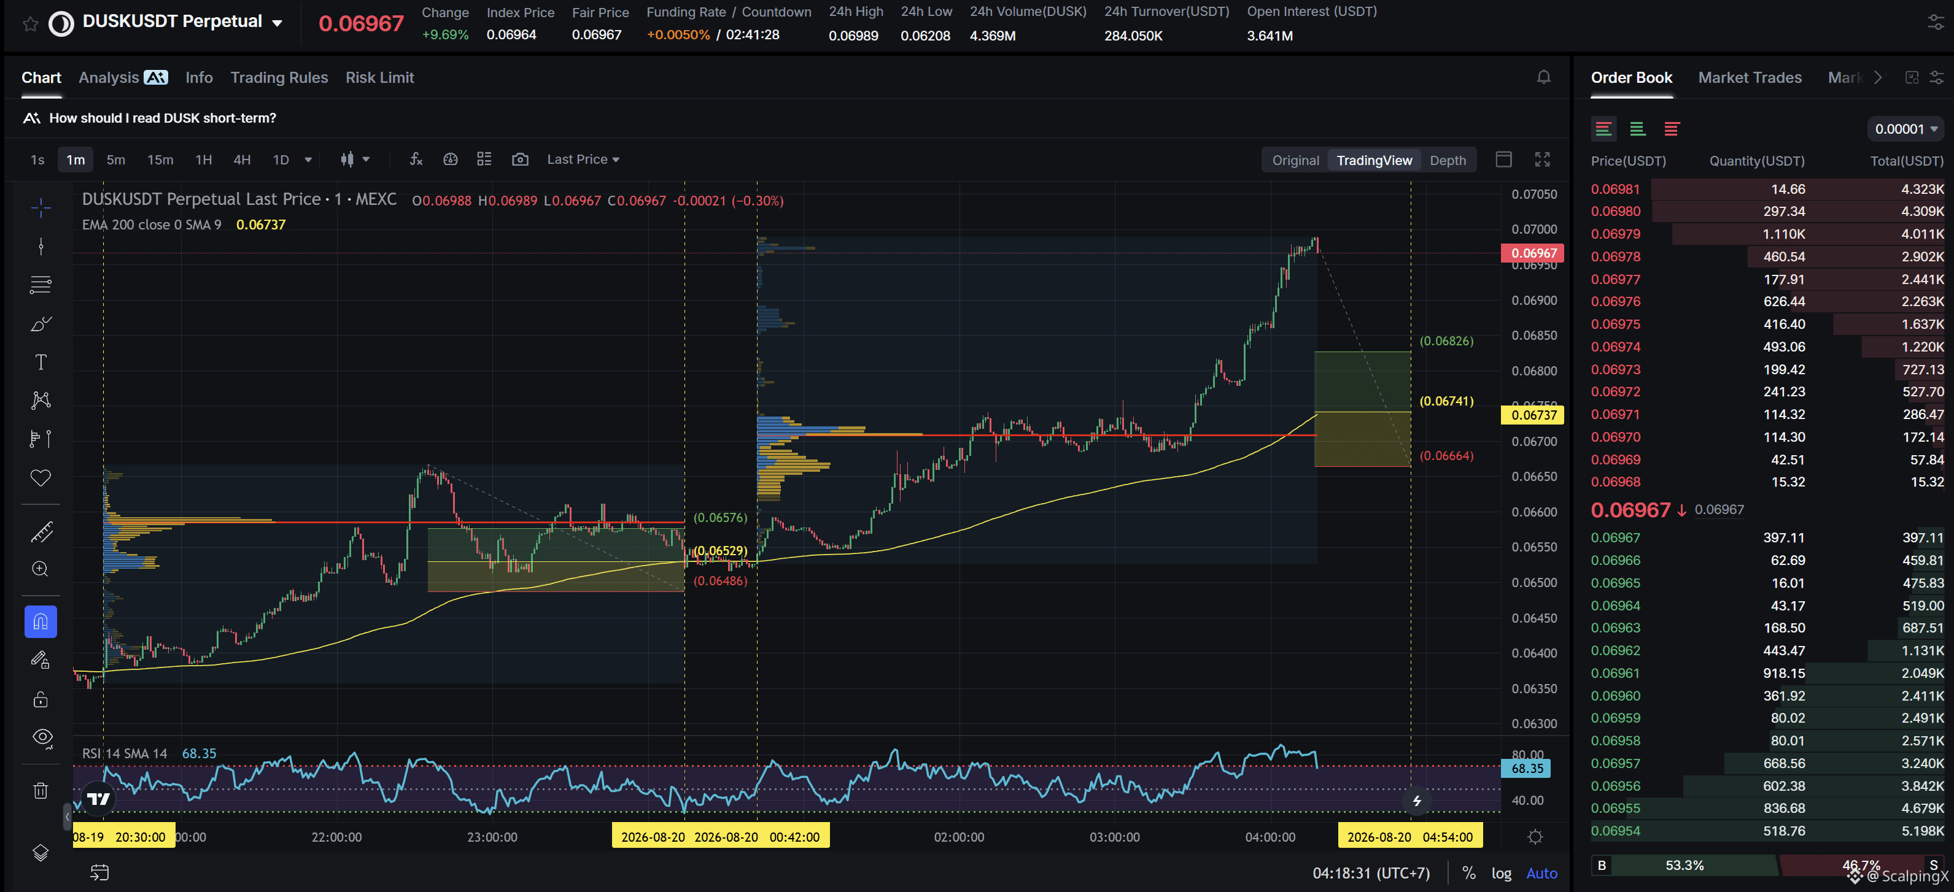Click the 0.06981 ask price row
Image resolution: width=1954 pixels, height=892 pixels.
[1767, 189]
